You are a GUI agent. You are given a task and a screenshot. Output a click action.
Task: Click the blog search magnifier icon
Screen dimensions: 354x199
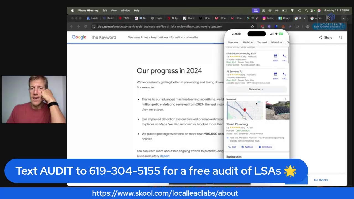coord(340,37)
